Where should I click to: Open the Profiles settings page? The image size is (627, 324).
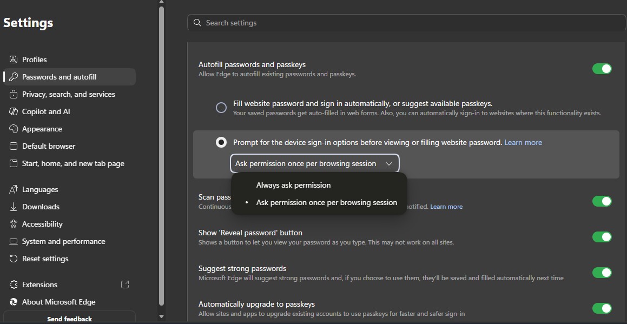point(70,59)
